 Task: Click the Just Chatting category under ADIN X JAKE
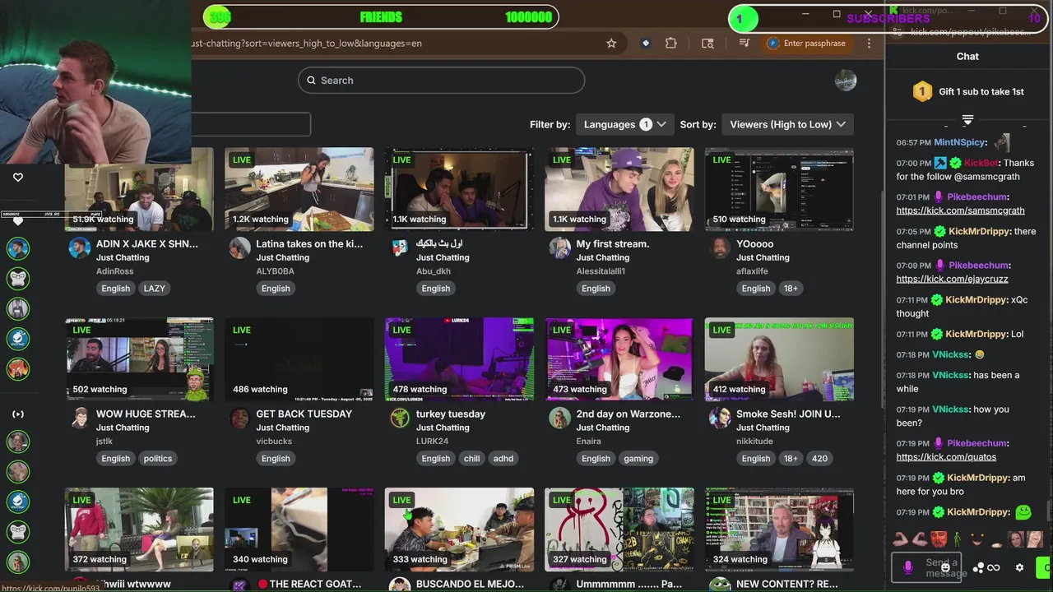123,257
